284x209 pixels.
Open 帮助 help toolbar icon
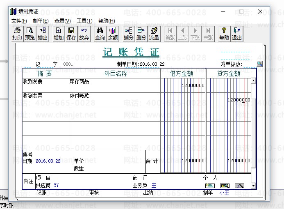(224, 34)
